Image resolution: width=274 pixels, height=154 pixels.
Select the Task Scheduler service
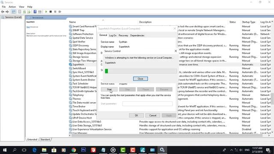coord(80,84)
